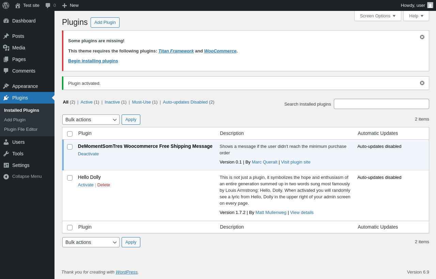Click the Tools wrench icon
Screen dimensions: 436x279
(x=6, y=154)
